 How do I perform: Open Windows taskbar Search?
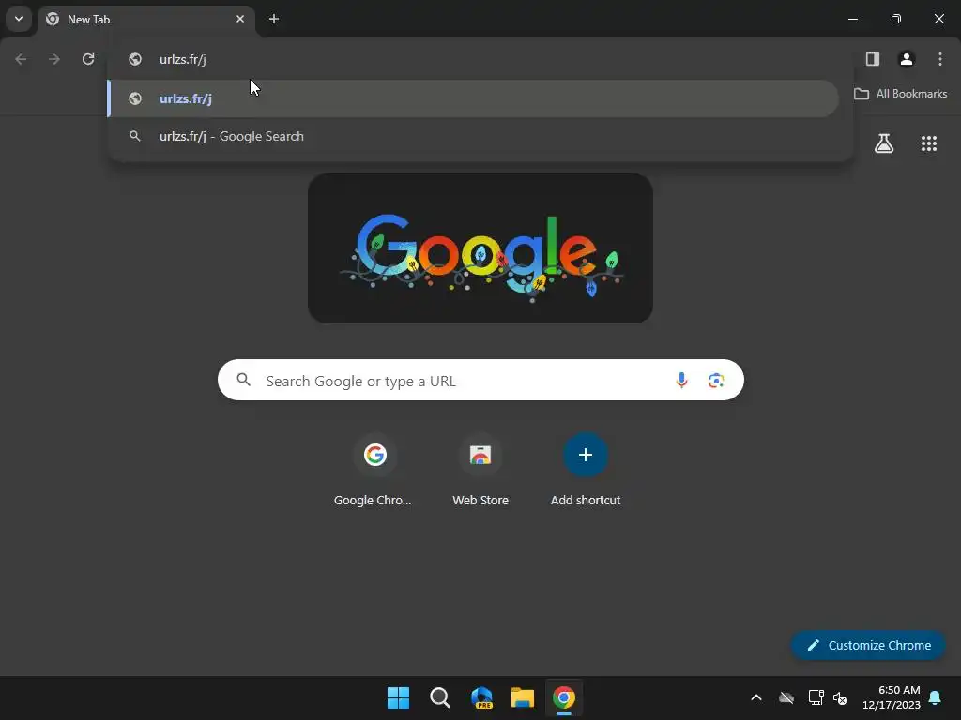[439, 697]
